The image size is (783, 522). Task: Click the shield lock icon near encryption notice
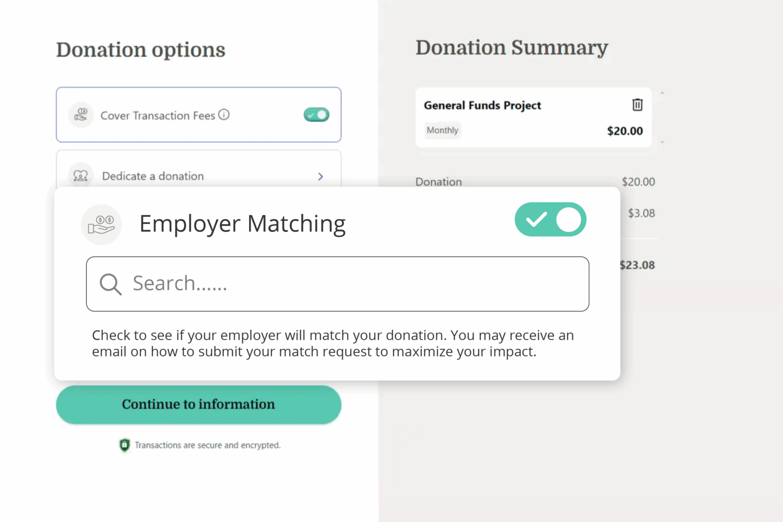tap(124, 445)
